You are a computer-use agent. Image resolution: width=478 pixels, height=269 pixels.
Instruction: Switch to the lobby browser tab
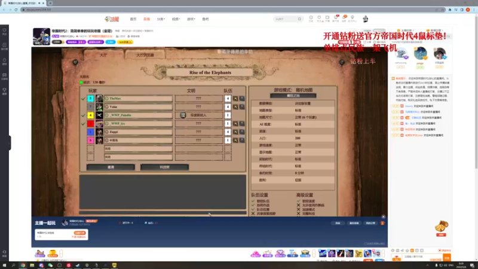(x=145, y=55)
